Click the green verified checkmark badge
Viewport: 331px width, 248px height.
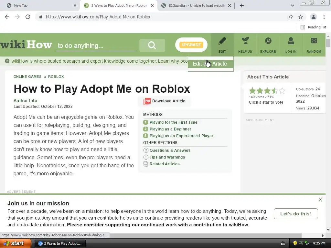point(7,61)
